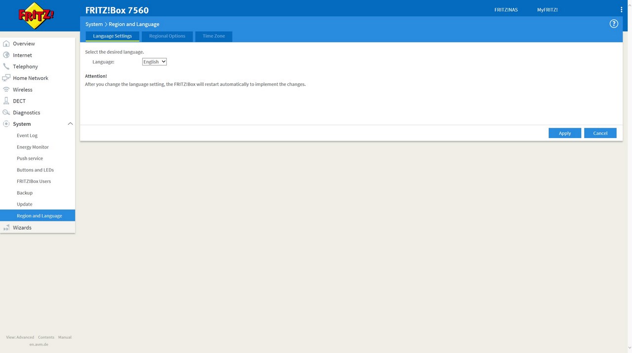
Task: Click the DECT handset icon
Action: tap(6, 101)
